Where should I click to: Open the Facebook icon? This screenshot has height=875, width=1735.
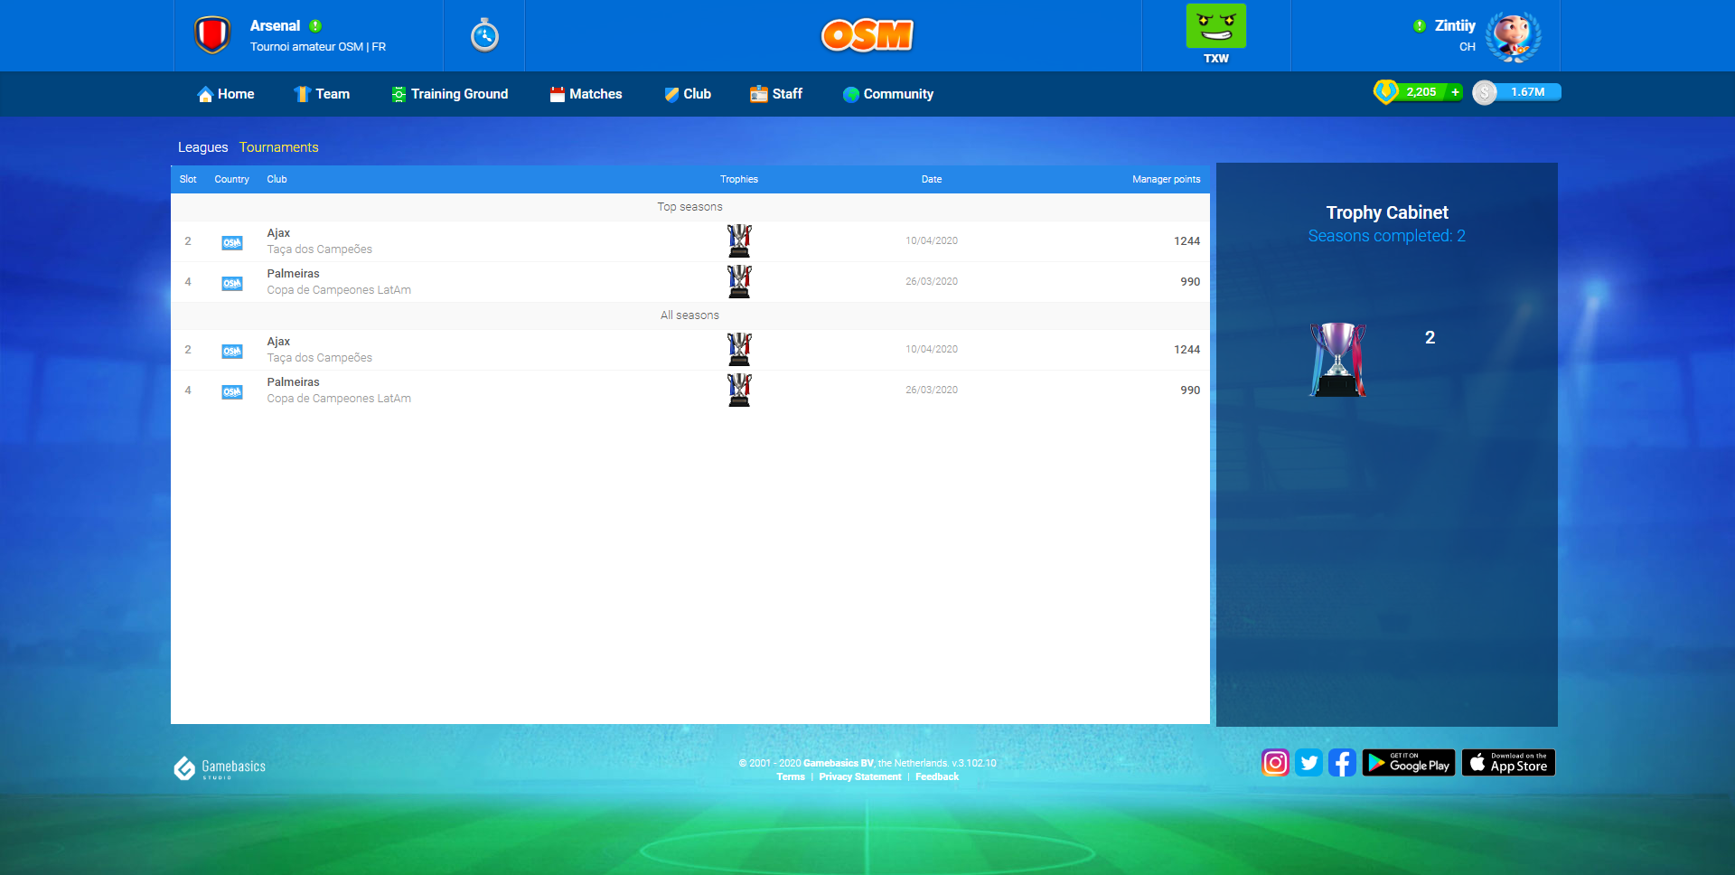1342,763
